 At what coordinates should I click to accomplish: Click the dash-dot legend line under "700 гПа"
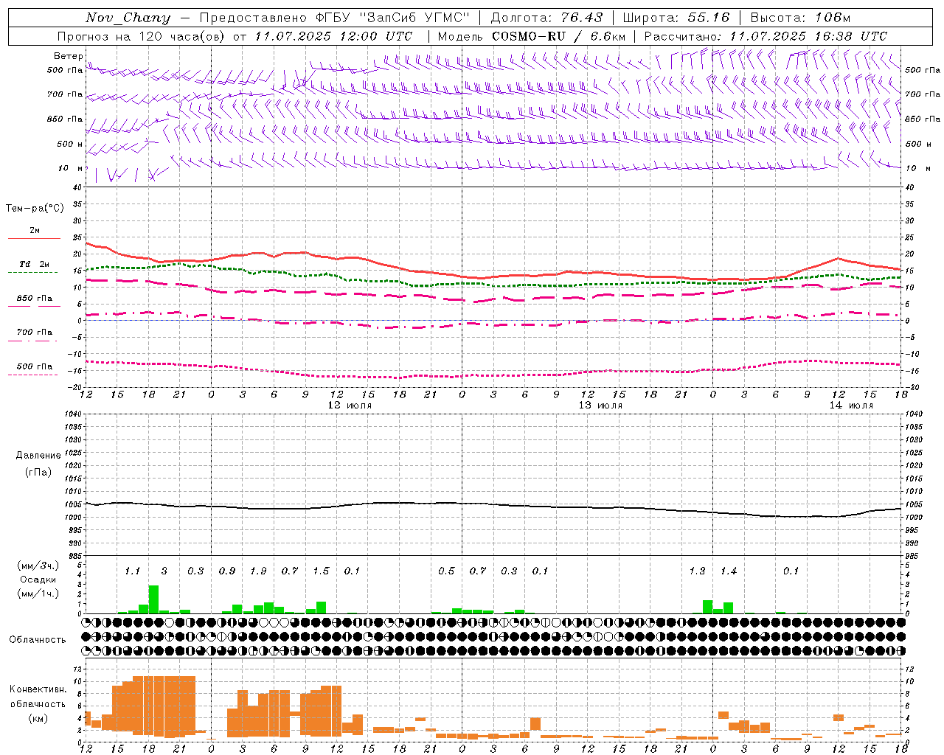pos(33,341)
